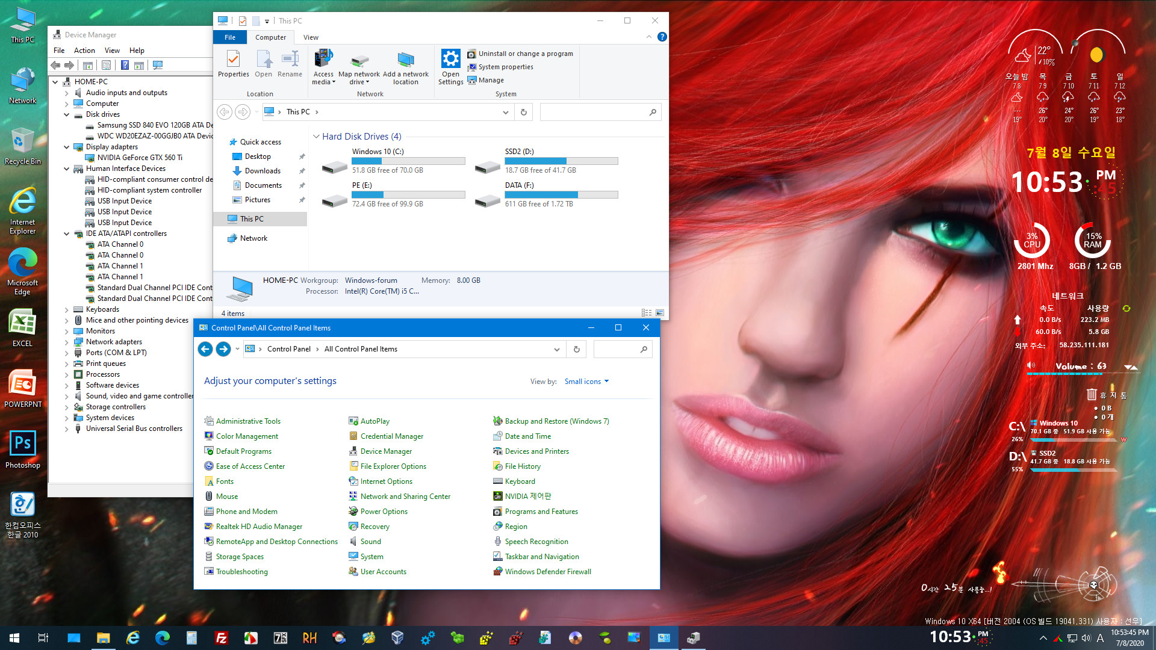Viewport: 1156px width, 650px height.
Task: Collapse the Hard Disk Drives group chevron
Action: click(x=316, y=137)
